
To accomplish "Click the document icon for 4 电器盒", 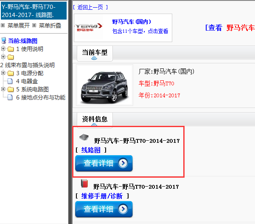I will pos(10,81).
